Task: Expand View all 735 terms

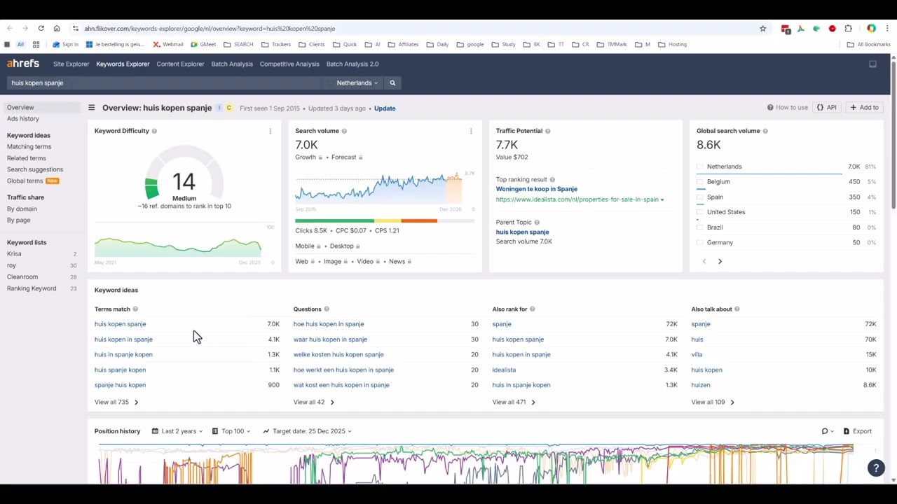Action: click(x=116, y=402)
